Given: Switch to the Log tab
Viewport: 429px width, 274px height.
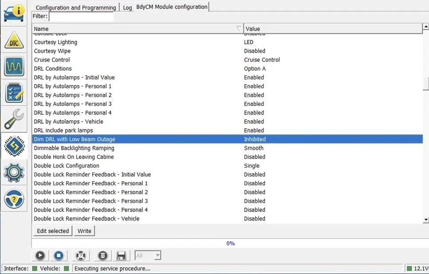Looking at the screenshot, I should coord(127,8).
